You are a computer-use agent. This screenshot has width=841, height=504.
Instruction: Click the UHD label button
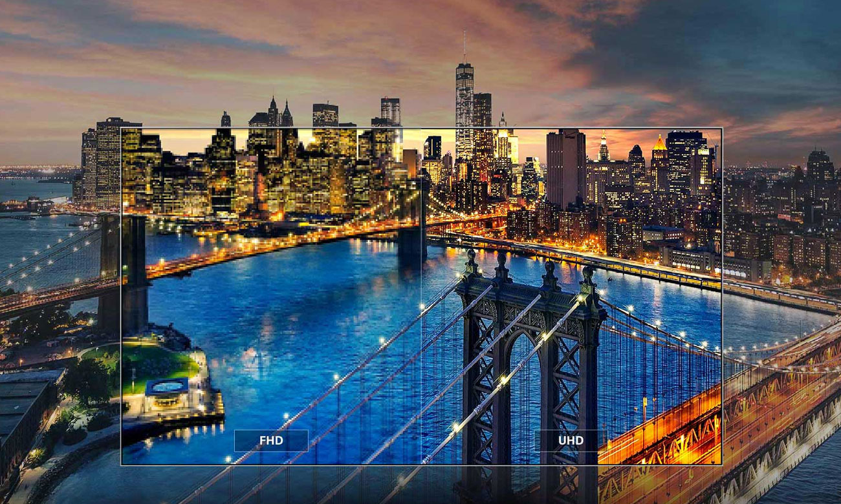point(571,441)
